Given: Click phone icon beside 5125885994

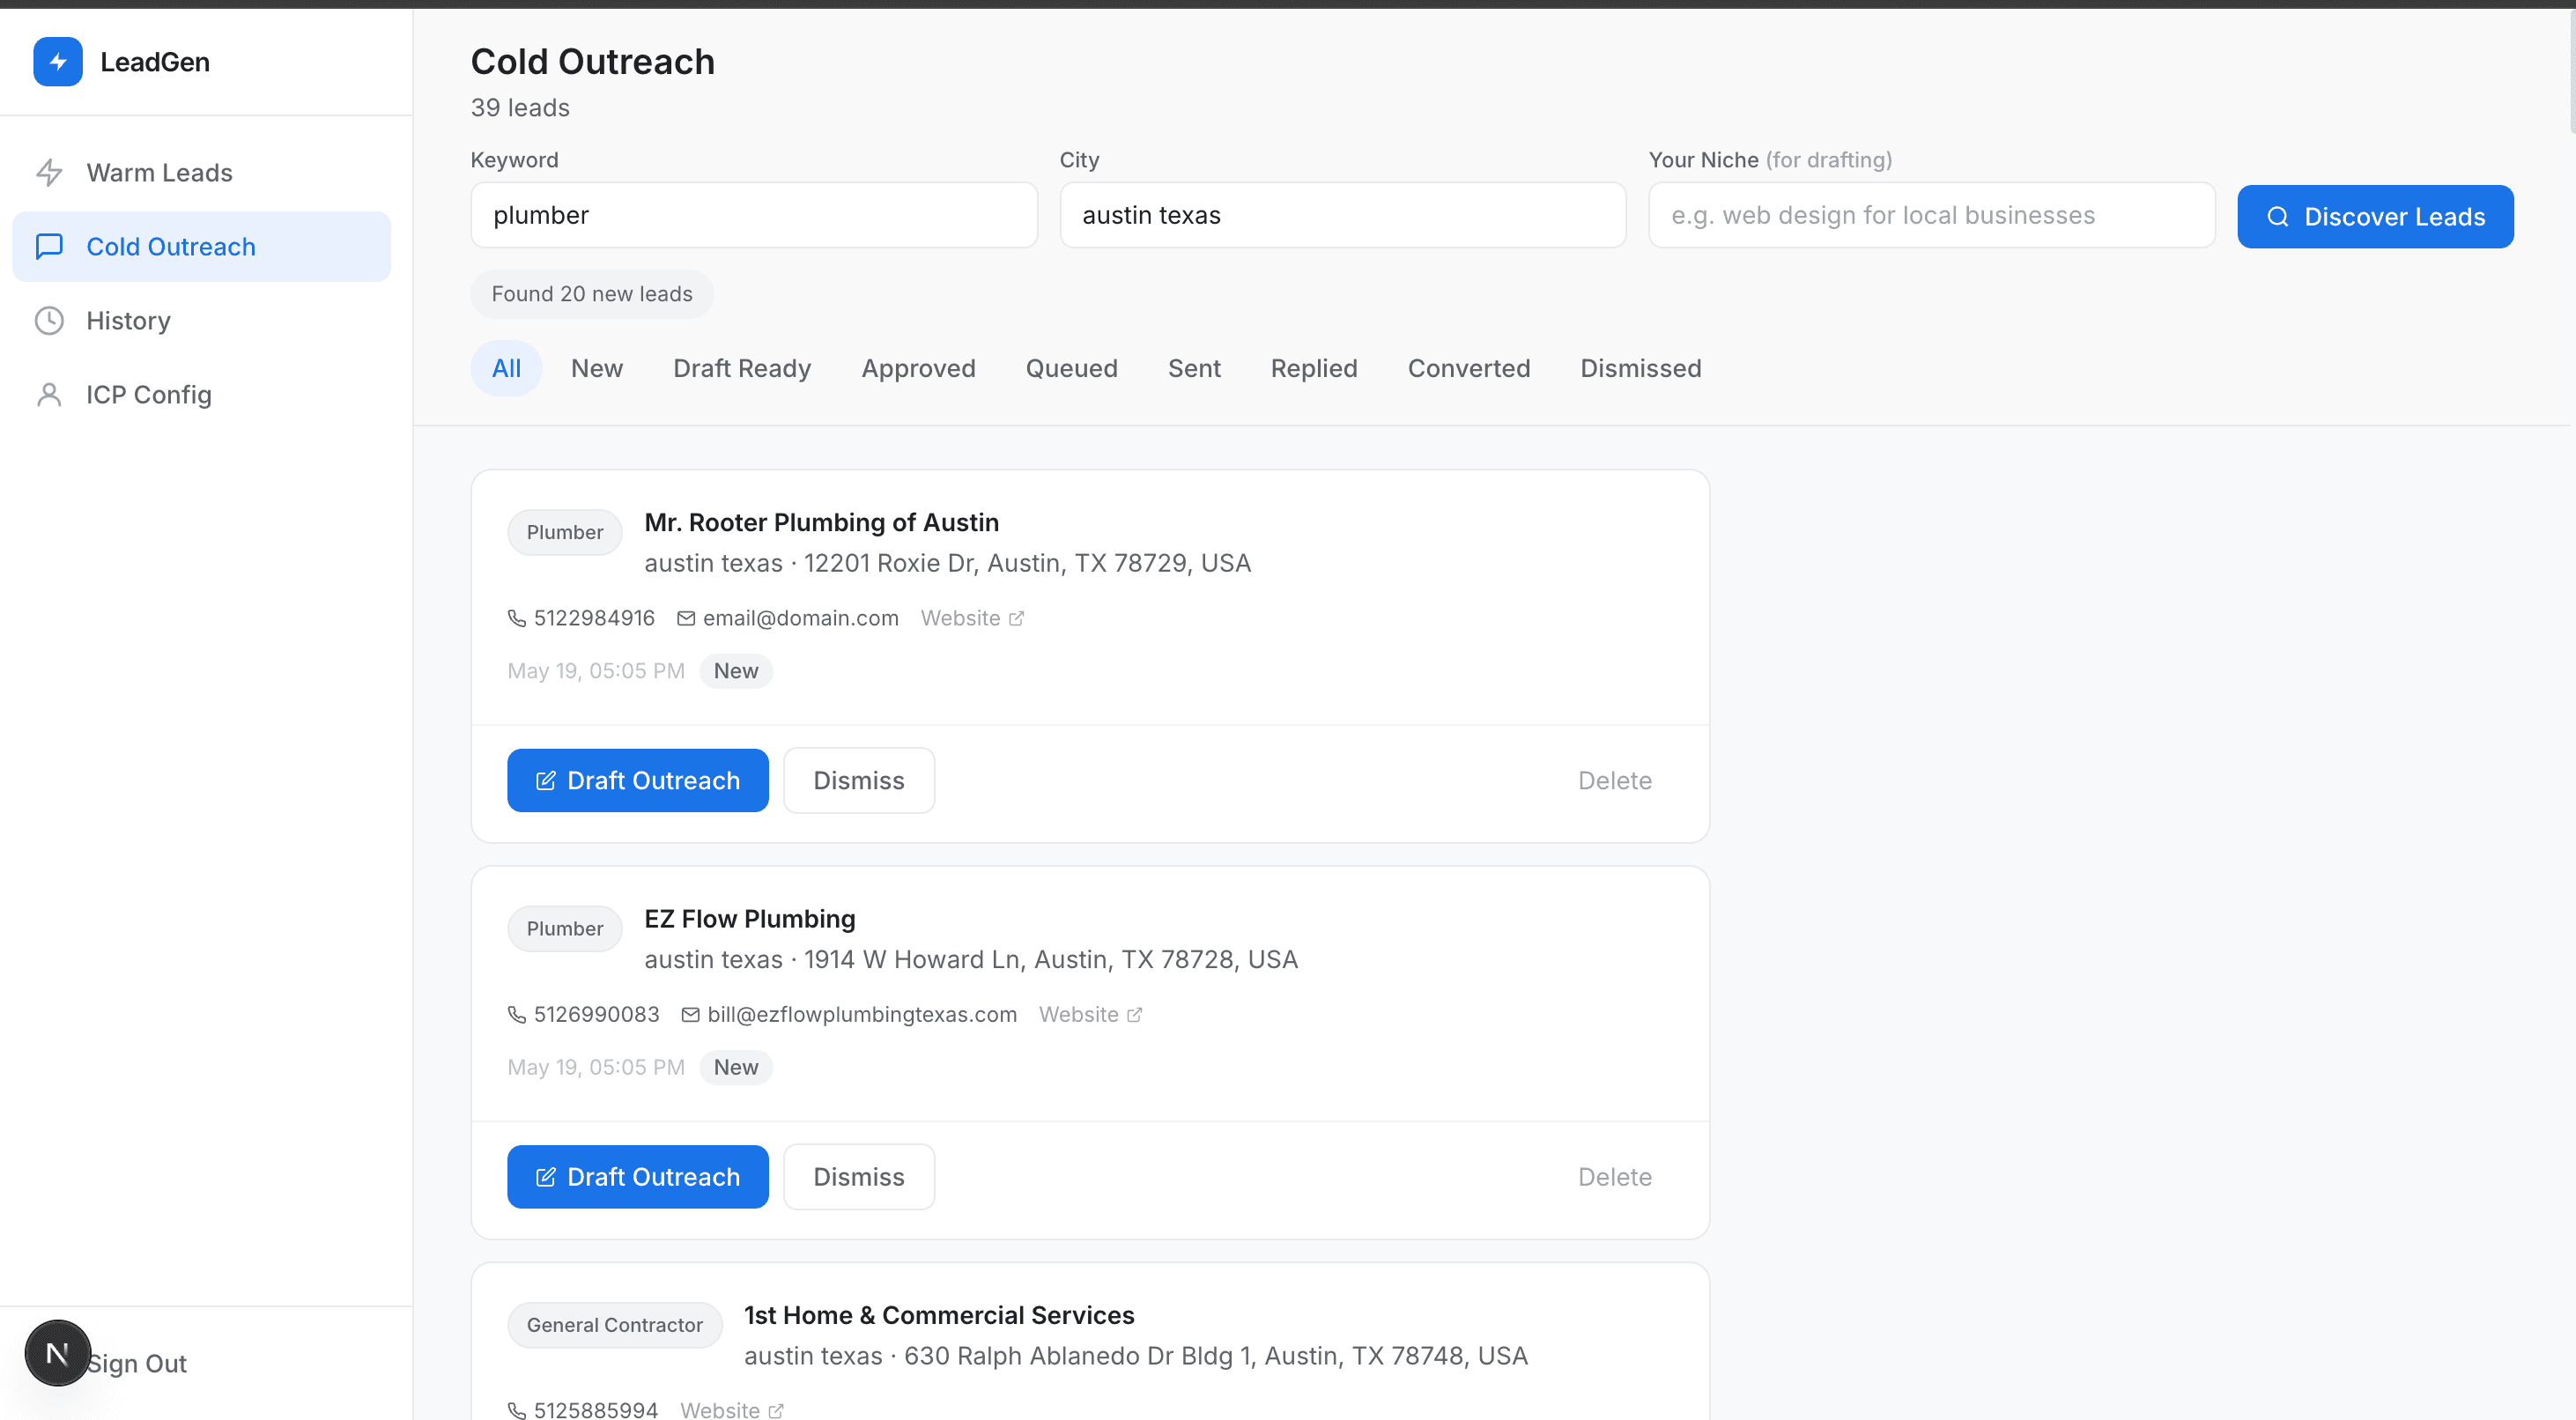Looking at the screenshot, I should (x=517, y=1410).
